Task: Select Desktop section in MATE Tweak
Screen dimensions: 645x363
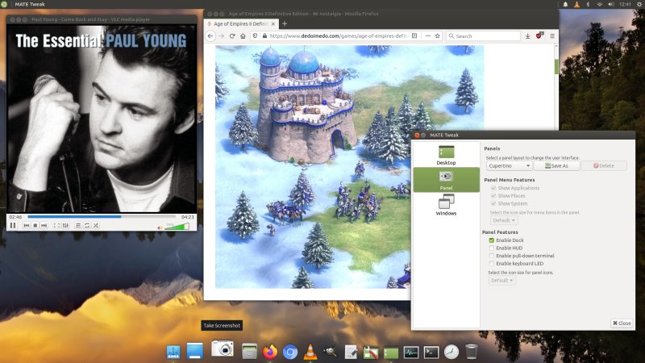Action: coord(447,155)
